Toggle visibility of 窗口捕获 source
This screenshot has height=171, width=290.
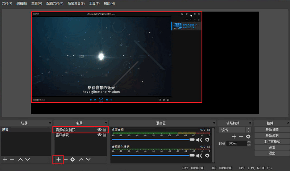click(99, 135)
